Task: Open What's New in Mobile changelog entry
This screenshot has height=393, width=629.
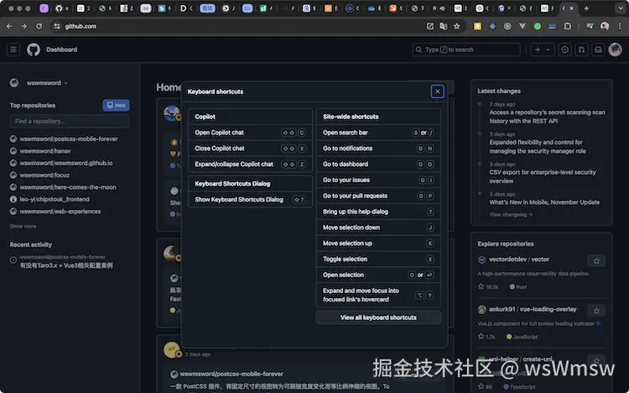Action: [x=544, y=202]
